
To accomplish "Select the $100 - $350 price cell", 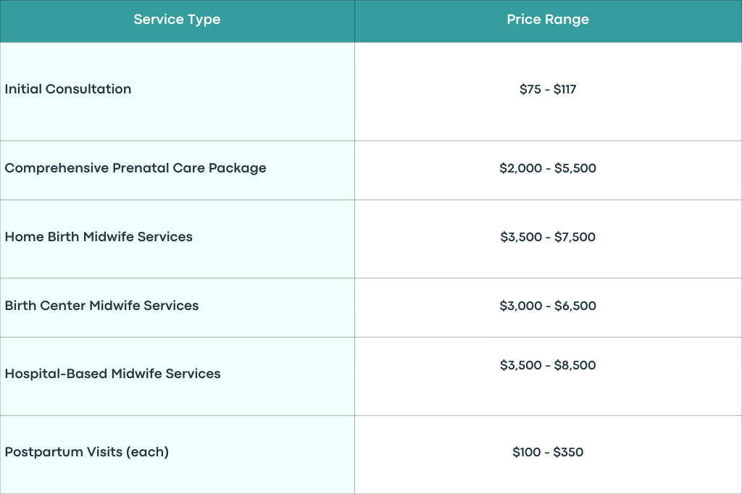I will tap(548, 455).
